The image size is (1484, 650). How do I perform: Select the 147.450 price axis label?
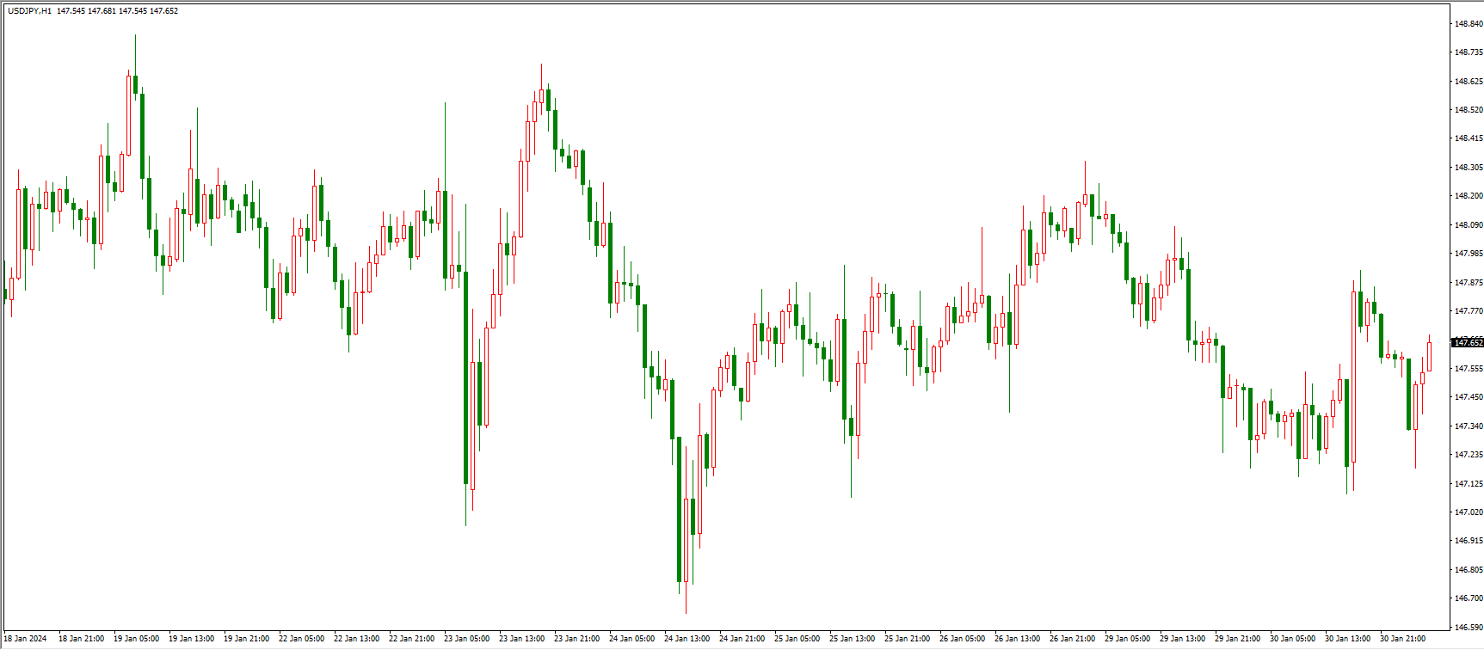[x=1468, y=397]
